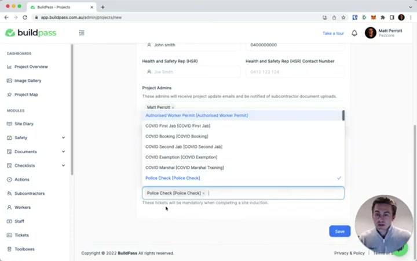The width and height of the screenshot is (417, 261).
Task: Open the Toolboxes sidebar link
Action: [x=24, y=249]
